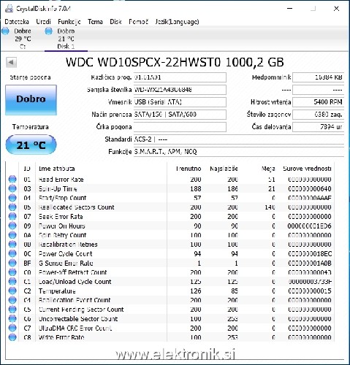Screen dimensions: 350x365
Task: Click the raw value 0000000018EC
Action: [310, 253]
